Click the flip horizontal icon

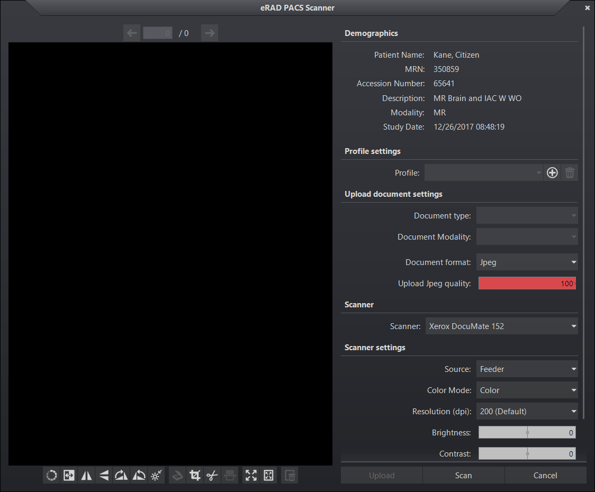pos(86,476)
